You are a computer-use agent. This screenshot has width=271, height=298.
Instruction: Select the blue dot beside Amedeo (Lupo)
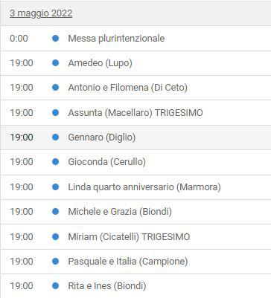coord(56,63)
